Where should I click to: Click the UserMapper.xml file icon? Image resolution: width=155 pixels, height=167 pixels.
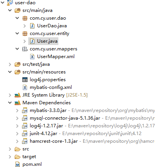[x=32, y=57]
